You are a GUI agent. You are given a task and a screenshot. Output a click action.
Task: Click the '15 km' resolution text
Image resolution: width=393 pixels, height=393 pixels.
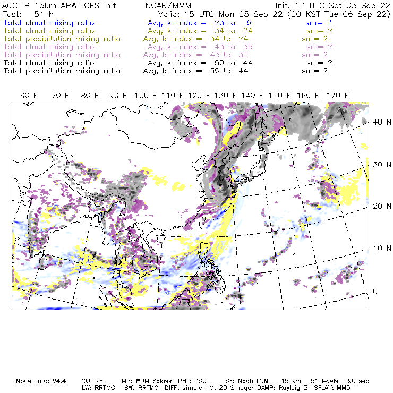291,381
